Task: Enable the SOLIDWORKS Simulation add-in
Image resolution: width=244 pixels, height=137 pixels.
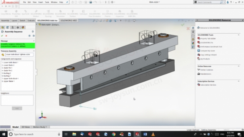Action: tap(60, 14)
